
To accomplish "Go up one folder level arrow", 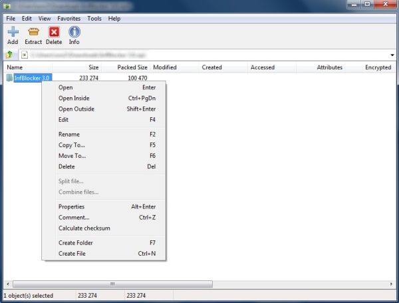I will (9, 55).
